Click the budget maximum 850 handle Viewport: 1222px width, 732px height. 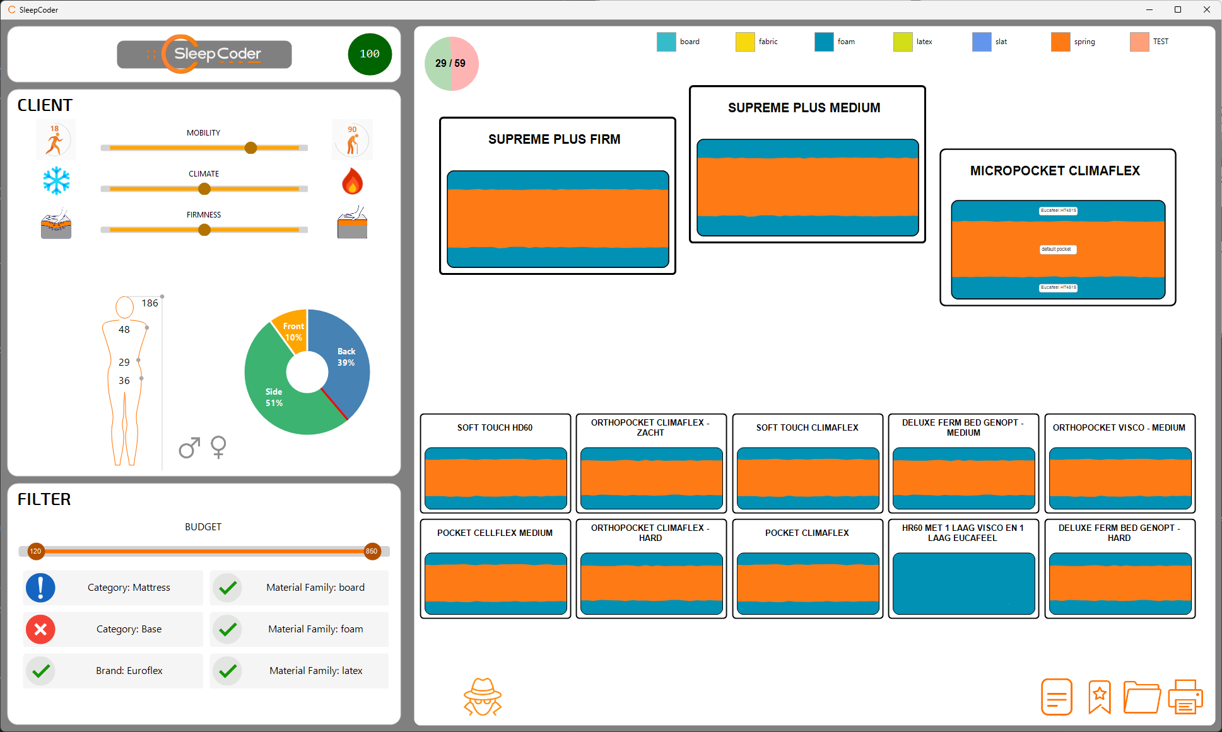[372, 551]
